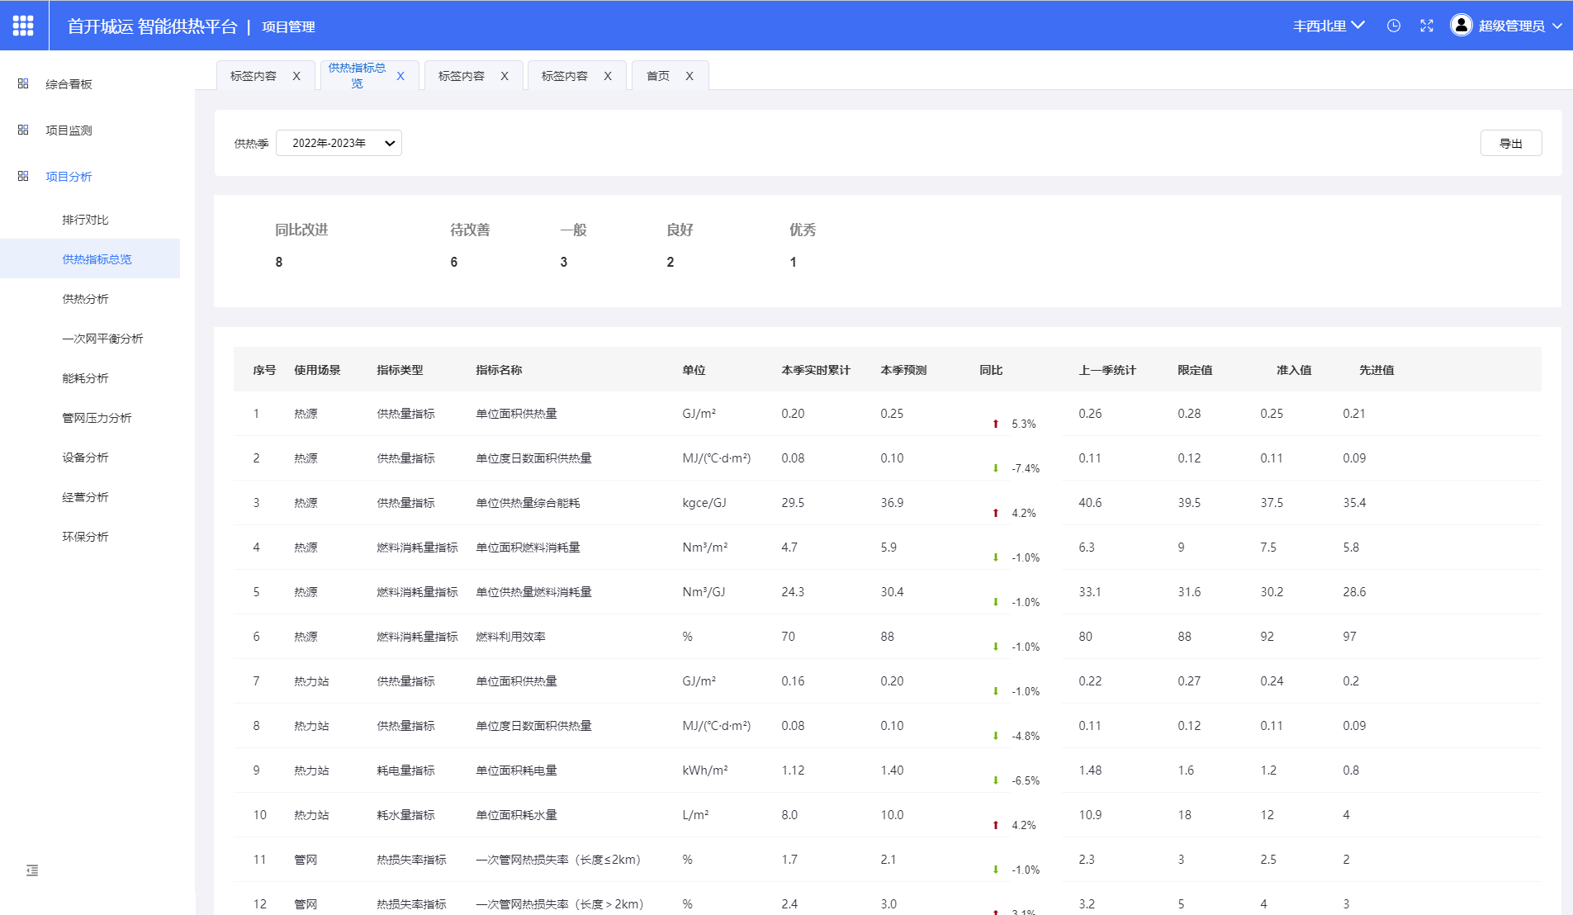The width and height of the screenshot is (1573, 915).
Task: Click the user avatar icon
Action: 1462,26
